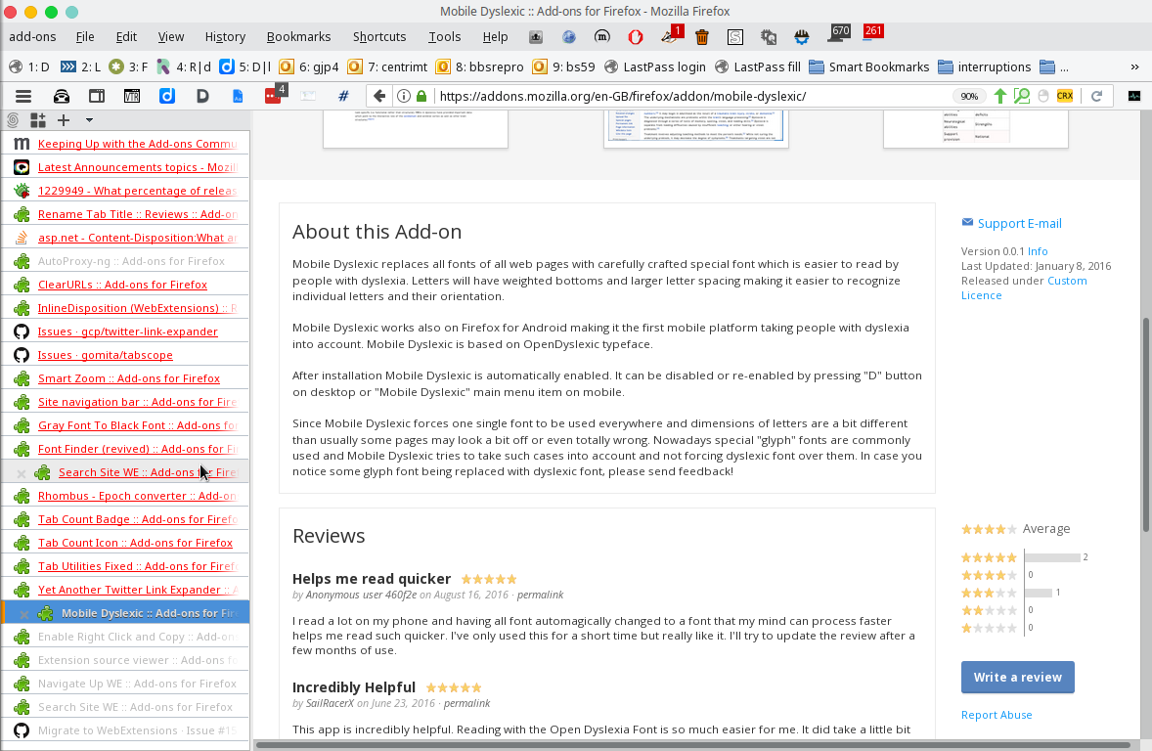The height and width of the screenshot is (751, 1152).
Task: Switch to Smart Zoom tab
Action: point(125,378)
